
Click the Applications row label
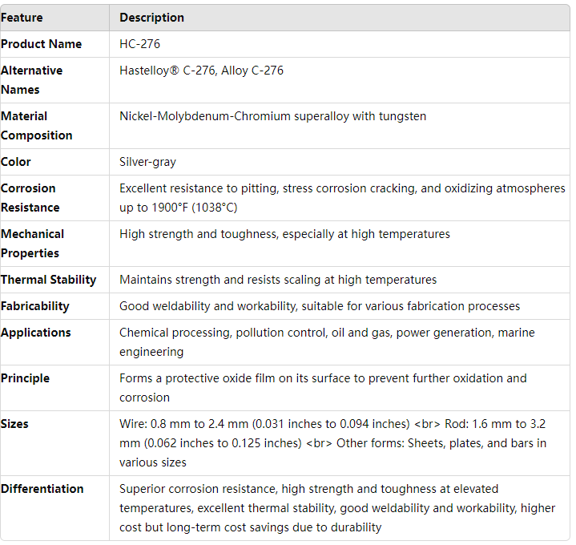click(36, 333)
